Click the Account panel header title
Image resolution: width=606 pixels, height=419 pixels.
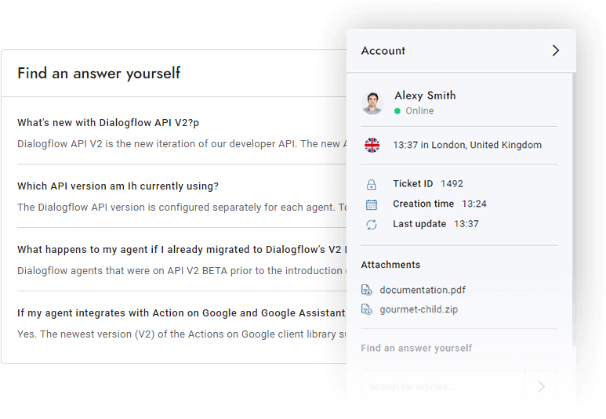[x=383, y=51]
